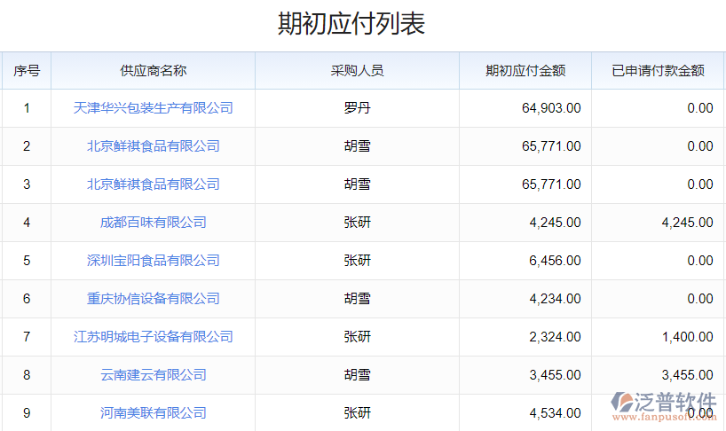Click the 序号 column header
This screenshot has height=431, width=726.
(26, 71)
